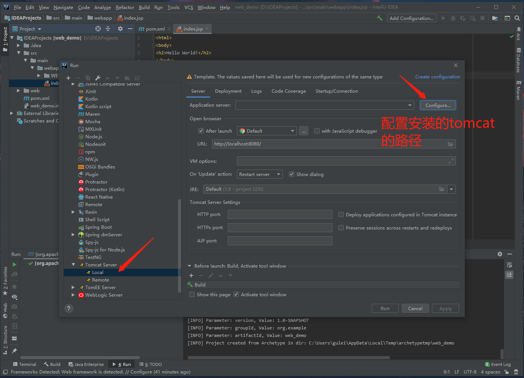Open the Event Log
This screenshot has height=378, width=524.
pyautogui.click(x=498, y=364)
